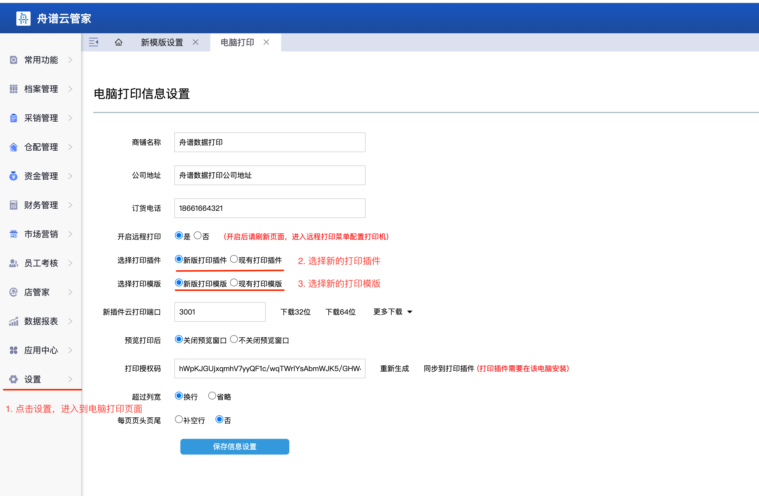Expand 财务管理 with its chevron
This screenshot has width=759, height=496.
pyautogui.click(x=71, y=205)
